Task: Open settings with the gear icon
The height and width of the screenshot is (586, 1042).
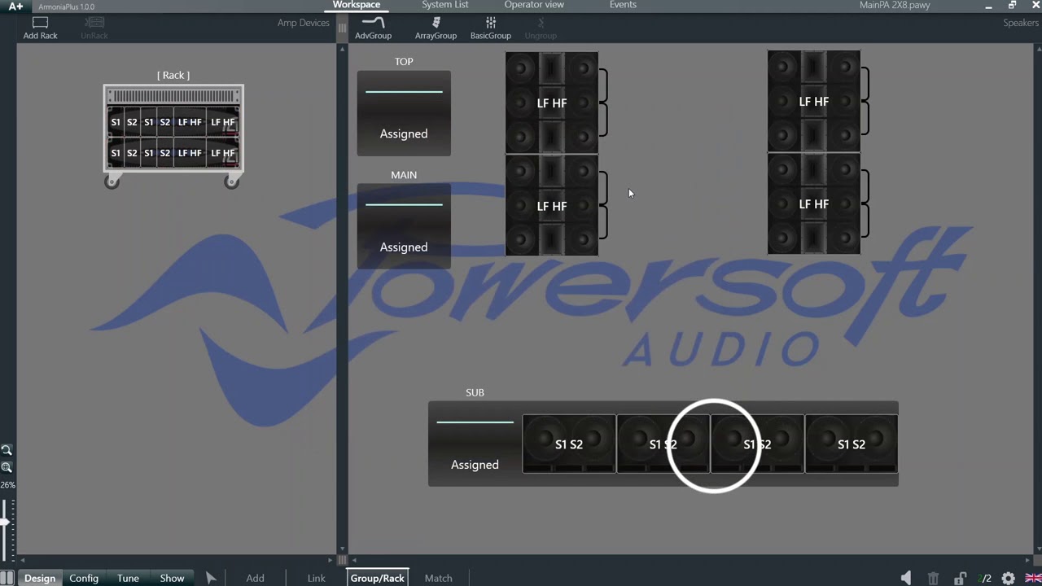Action: click(1009, 578)
